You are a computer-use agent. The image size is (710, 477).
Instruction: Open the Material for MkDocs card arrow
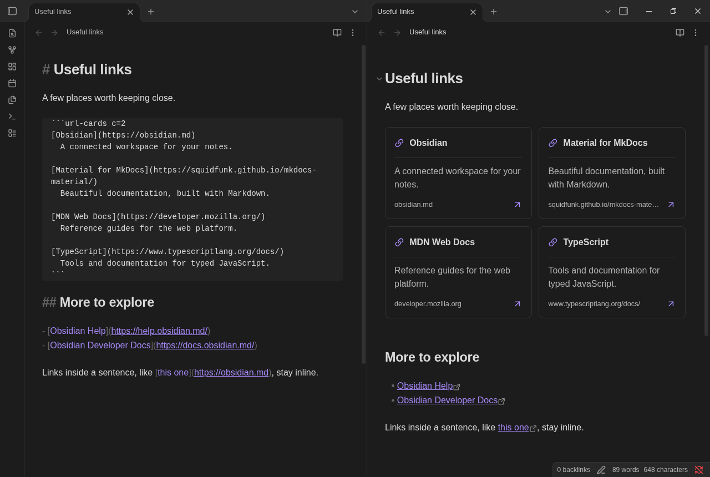click(671, 205)
